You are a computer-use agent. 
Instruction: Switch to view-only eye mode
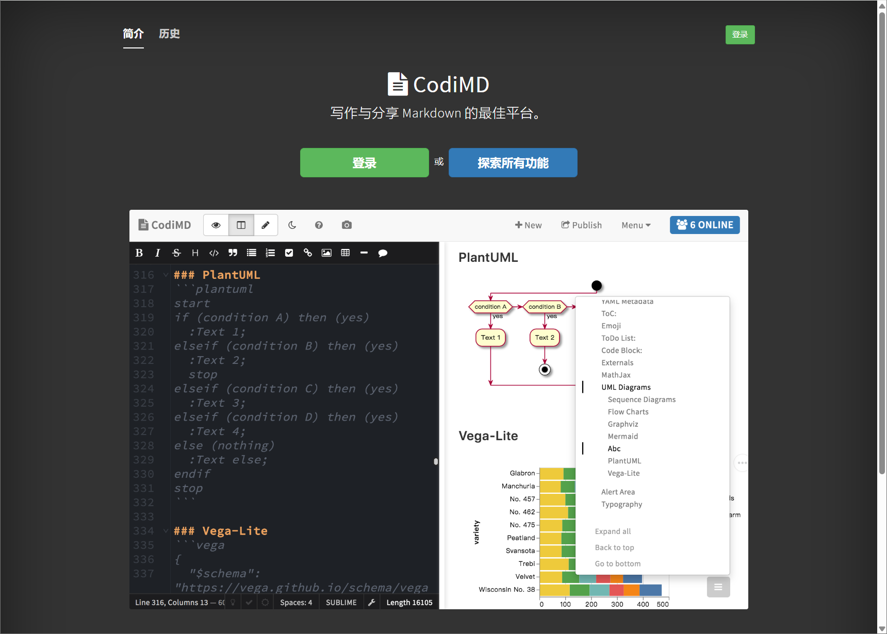pyautogui.click(x=216, y=225)
